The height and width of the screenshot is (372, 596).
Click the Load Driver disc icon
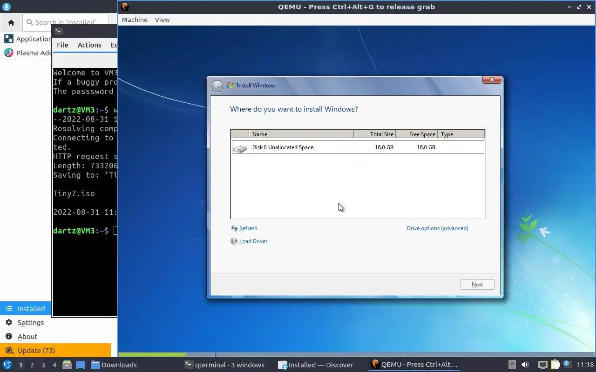pyautogui.click(x=234, y=241)
